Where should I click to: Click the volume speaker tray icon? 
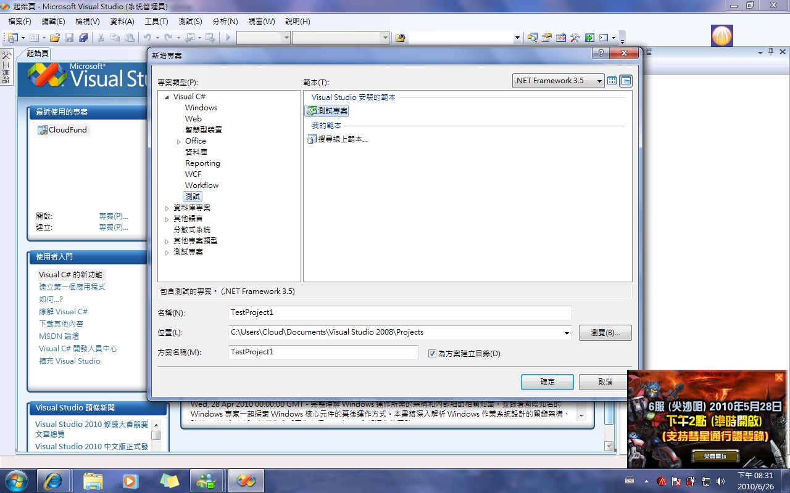720,481
